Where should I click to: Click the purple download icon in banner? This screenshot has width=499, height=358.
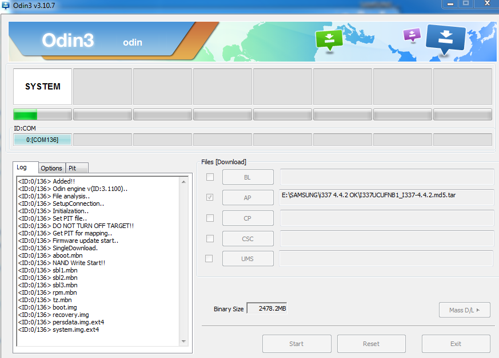(412, 35)
